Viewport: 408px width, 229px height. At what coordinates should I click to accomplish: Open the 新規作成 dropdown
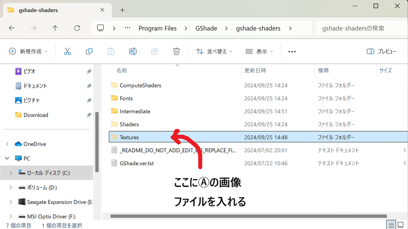point(28,51)
